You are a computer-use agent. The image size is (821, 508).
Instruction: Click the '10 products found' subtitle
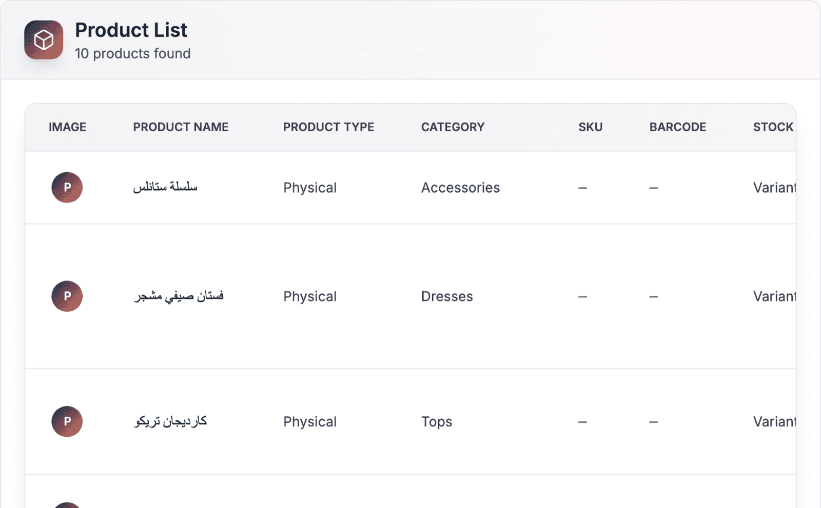(133, 53)
